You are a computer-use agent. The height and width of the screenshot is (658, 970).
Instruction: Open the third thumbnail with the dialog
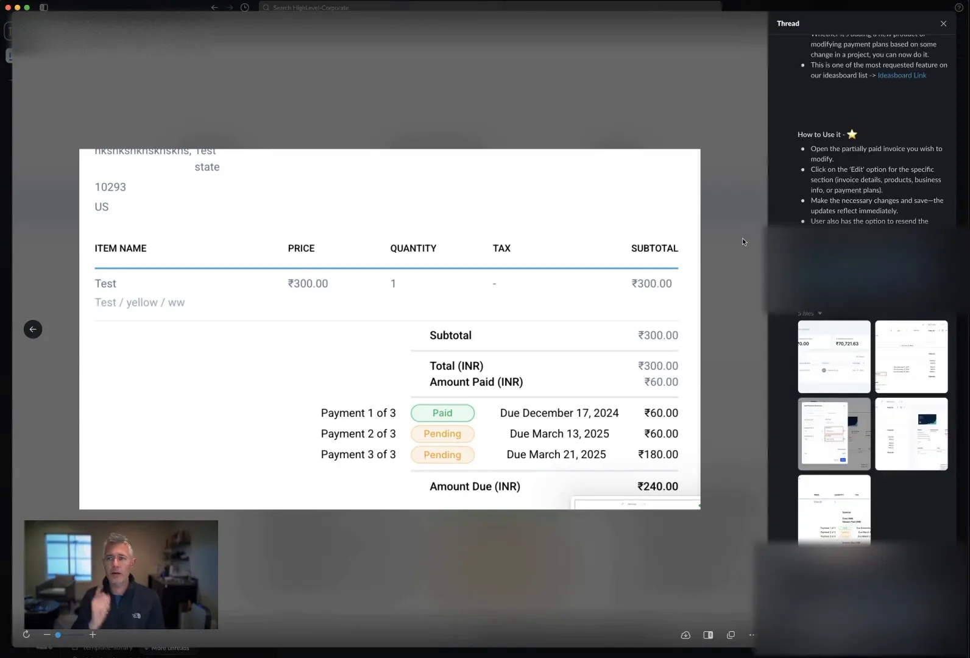pos(834,434)
